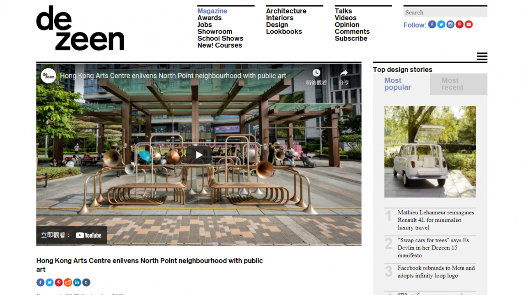Open the Renault 4L car thumbnail

tap(430, 152)
